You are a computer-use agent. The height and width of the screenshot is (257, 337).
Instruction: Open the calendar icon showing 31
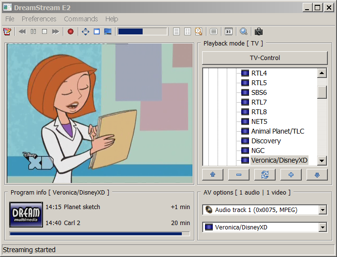[x=229, y=32]
